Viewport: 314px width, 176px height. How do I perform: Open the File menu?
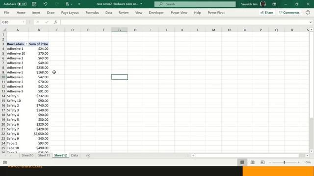point(6,13)
